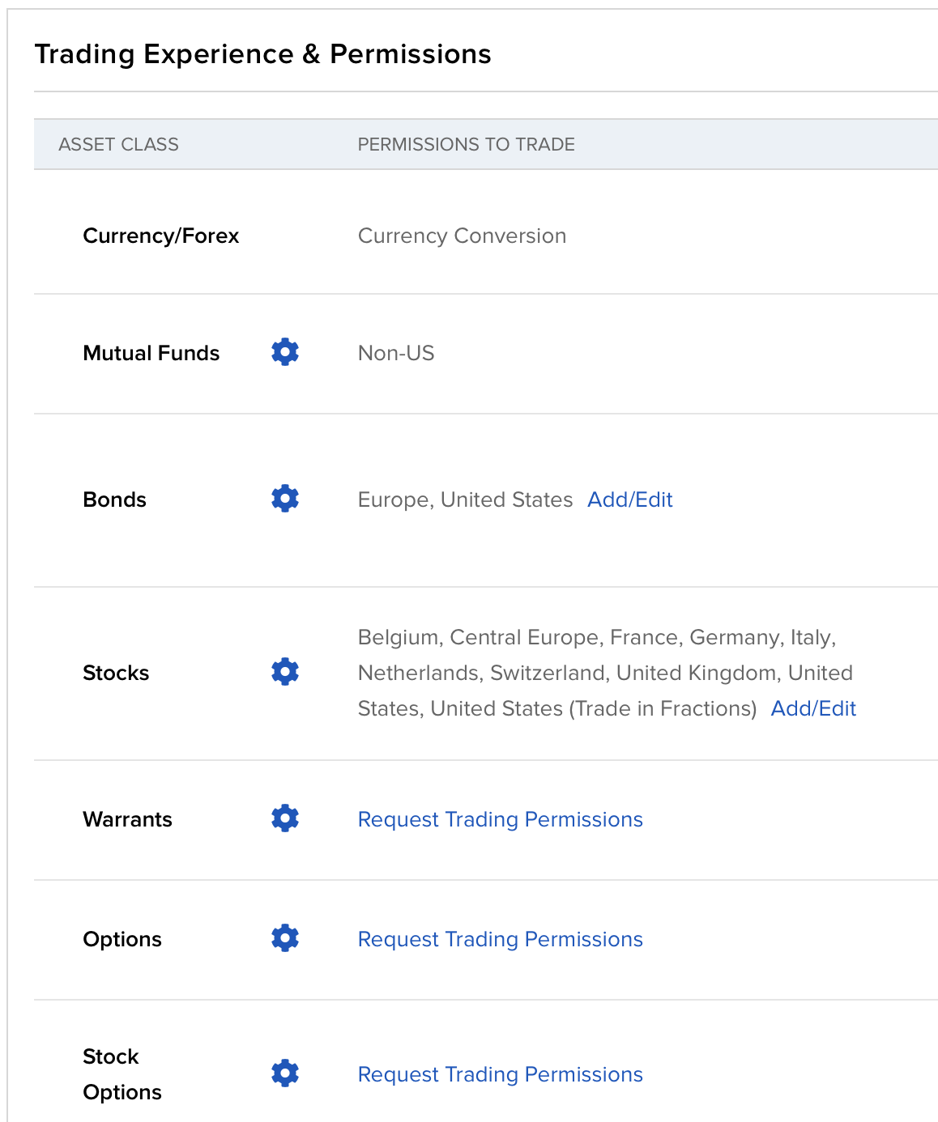
Task: Request Trading Permissions for Stock Options
Action: pos(500,1074)
